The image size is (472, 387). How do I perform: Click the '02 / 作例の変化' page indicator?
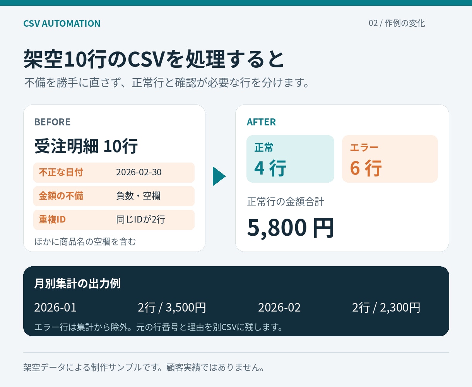coord(397,23)
